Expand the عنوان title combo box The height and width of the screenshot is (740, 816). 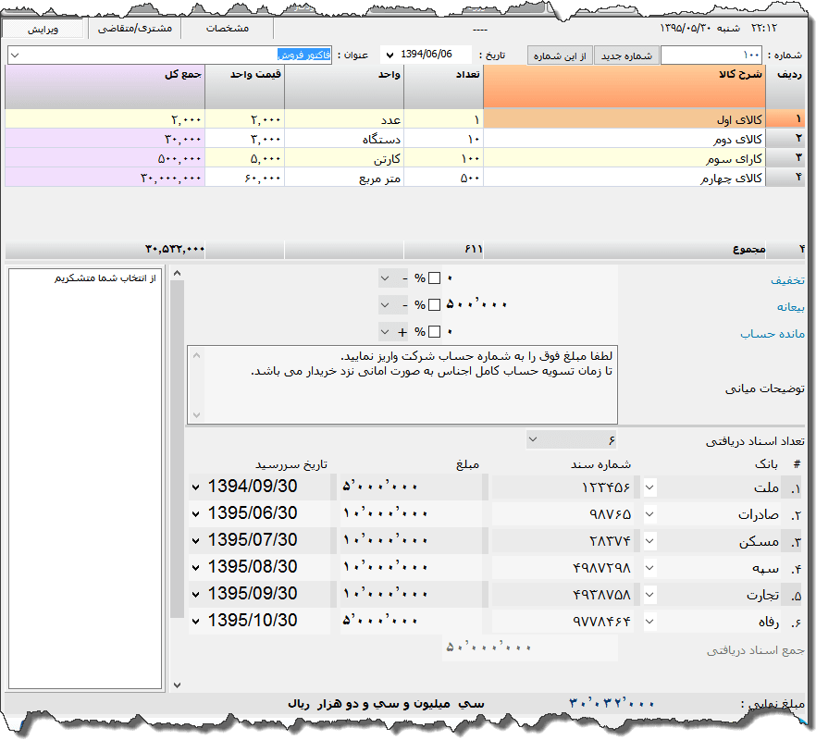[x=14, y=55]
